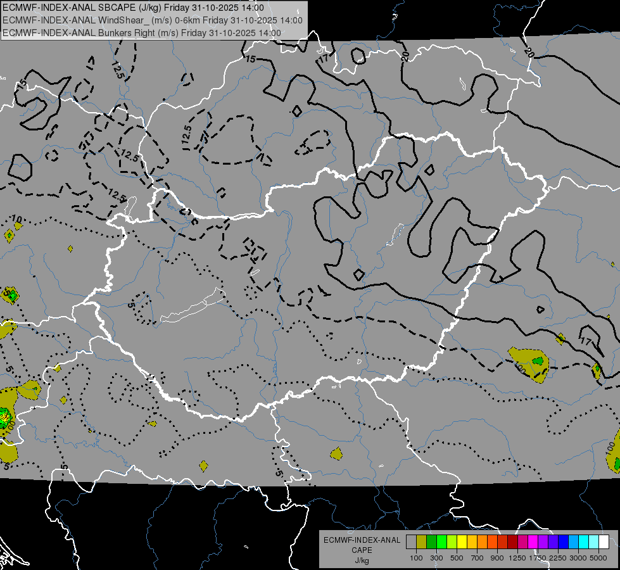
Task: Click the 500 tick label in legend
Action: click(x=457, y=558)
